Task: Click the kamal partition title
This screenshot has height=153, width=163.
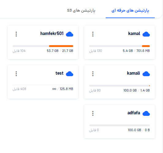Action: tap(134, 33)
